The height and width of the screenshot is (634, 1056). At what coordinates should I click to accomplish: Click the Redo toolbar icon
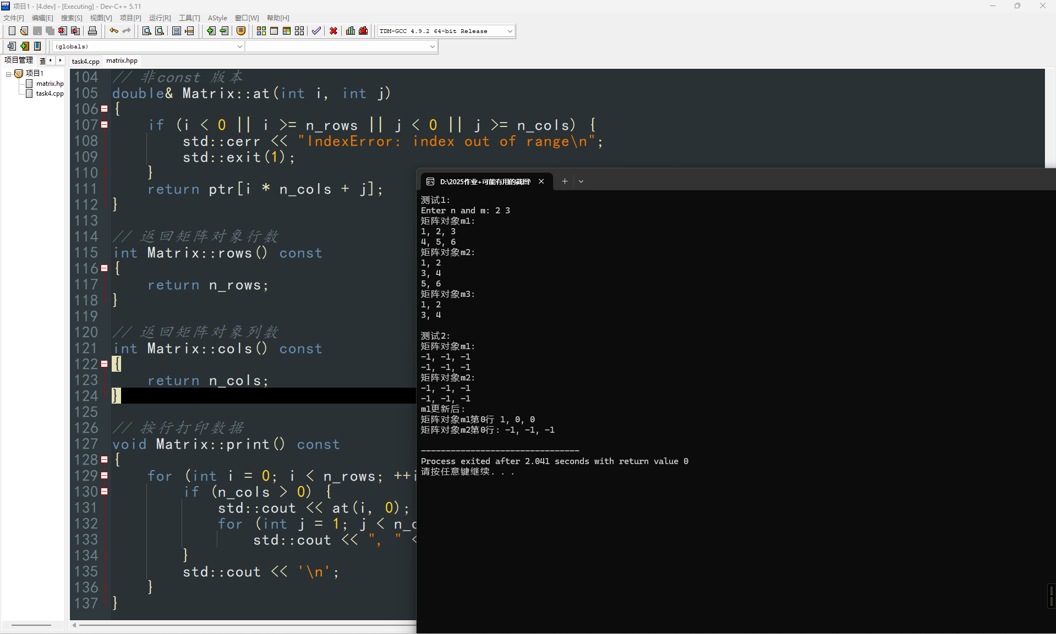127,31
